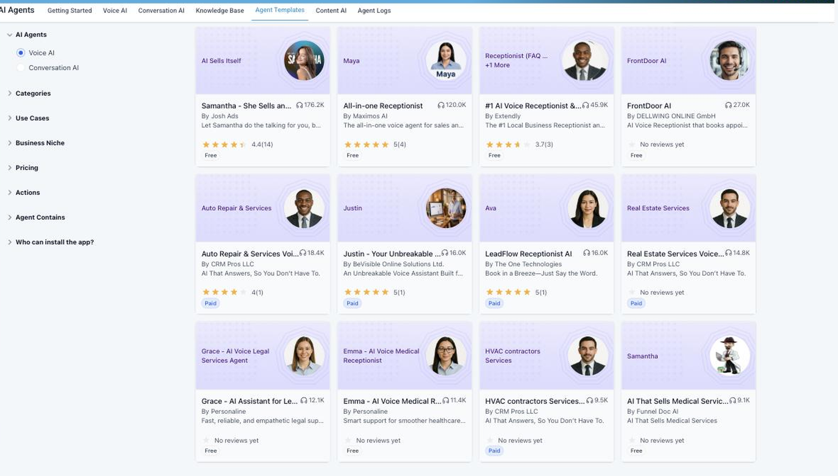Screen dimensions: 838x476
Task: Click 'By BeVisible Online Solutions Ltd.' text
Action: pos(394,264)
